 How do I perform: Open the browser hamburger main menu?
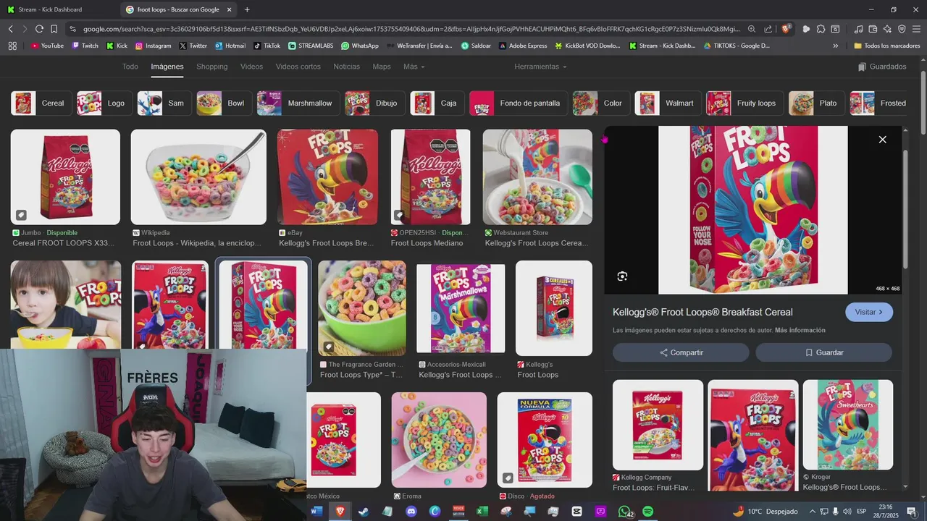tap(916, 29)
